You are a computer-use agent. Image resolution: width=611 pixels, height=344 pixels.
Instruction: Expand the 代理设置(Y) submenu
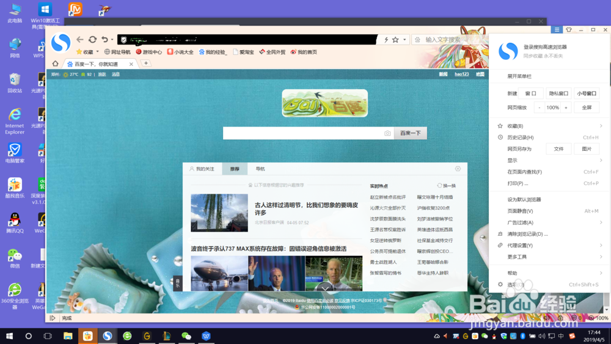[x=549, y=245]
